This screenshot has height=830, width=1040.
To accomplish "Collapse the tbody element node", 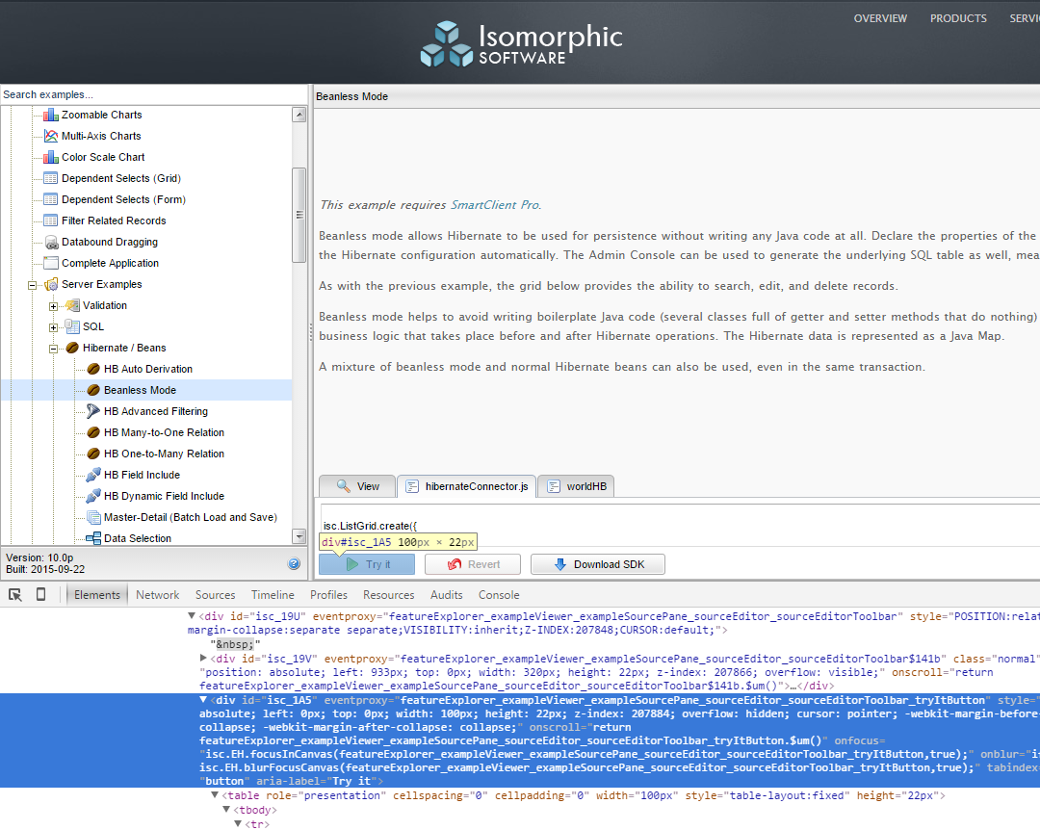I will (226, 810).
